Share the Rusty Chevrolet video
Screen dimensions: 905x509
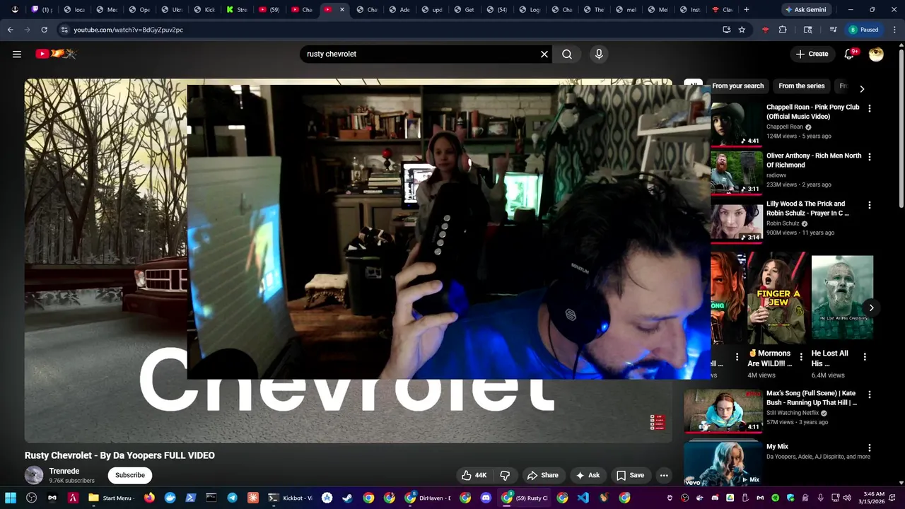[543, 475]
